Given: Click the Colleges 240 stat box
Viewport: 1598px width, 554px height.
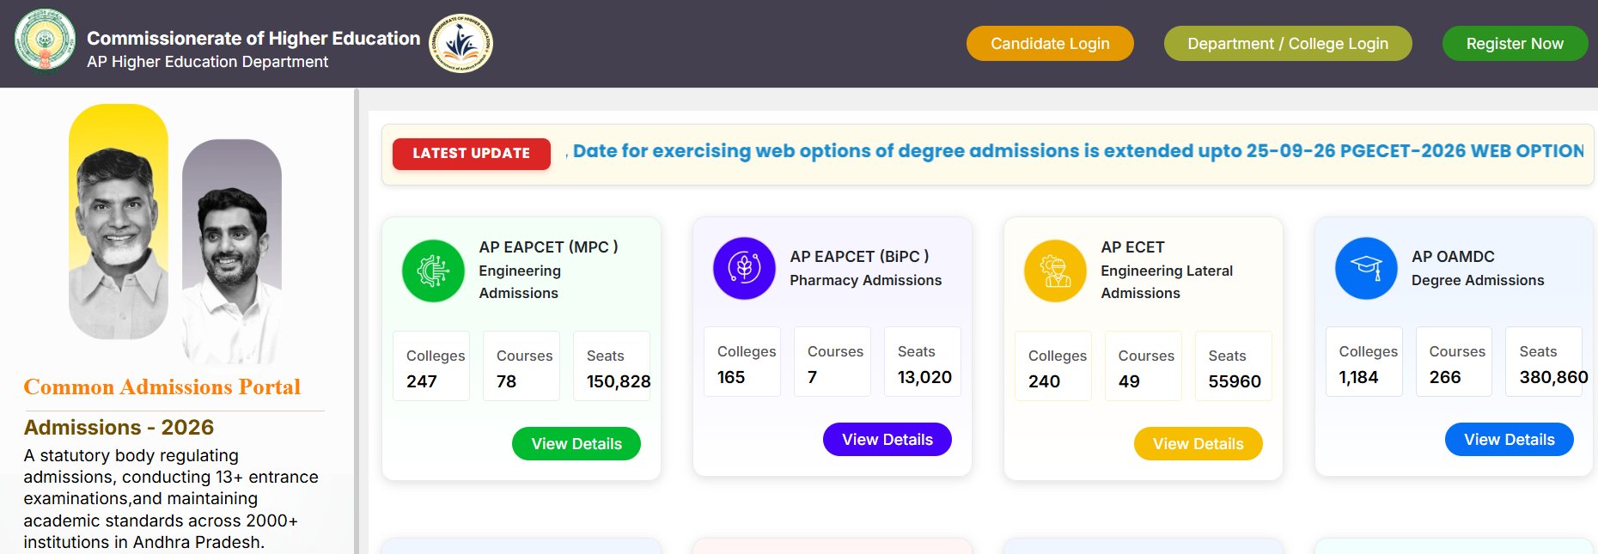Looking at the screenshot, I should [1053, 366].
